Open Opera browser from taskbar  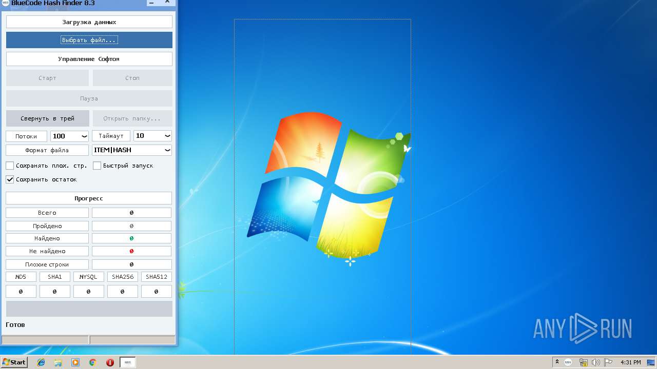point(110,362)
